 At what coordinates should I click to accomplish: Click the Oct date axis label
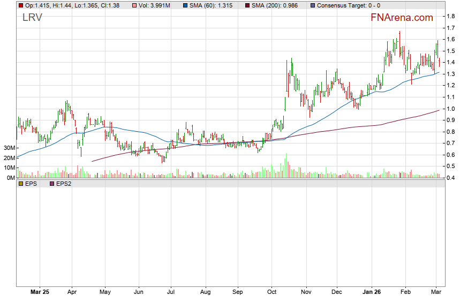272,292
